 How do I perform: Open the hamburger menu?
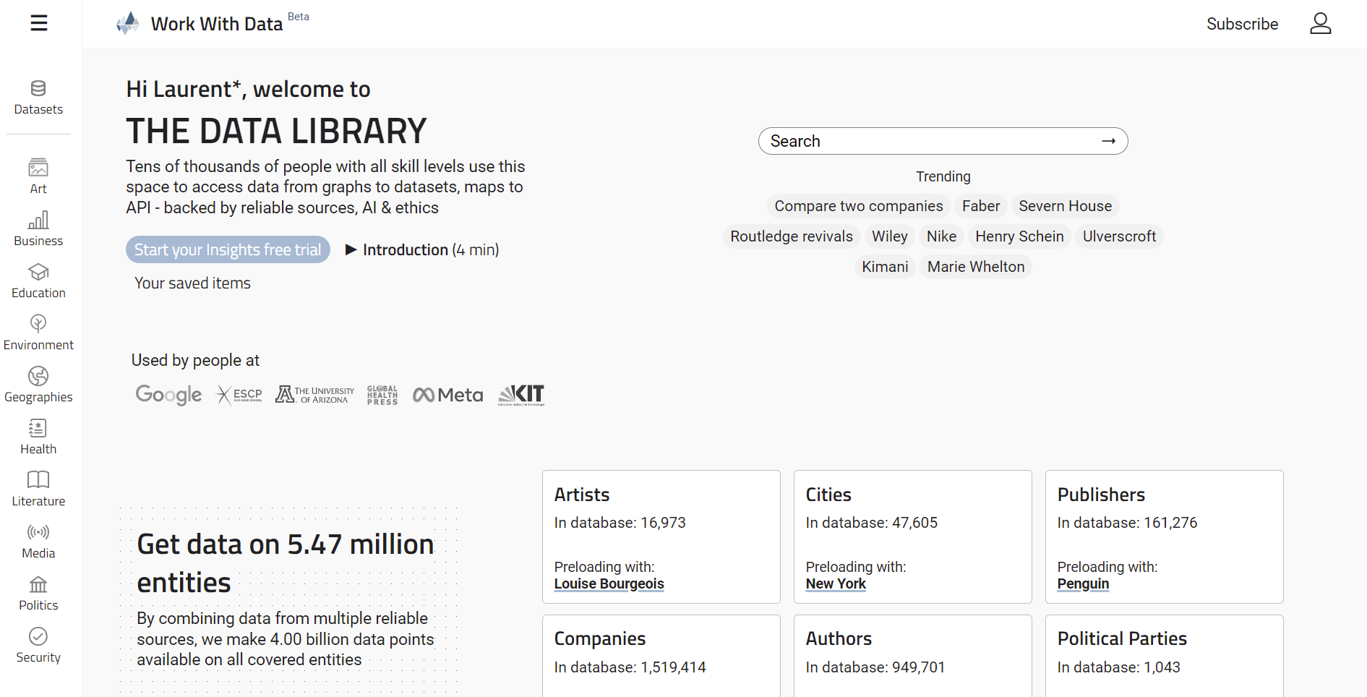[39, 23]
